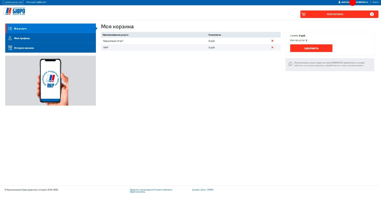This screenshot has height=197, width=381.
Task: Click the Сумма: 0 руб. total
Action: click(x=298, y=36)
